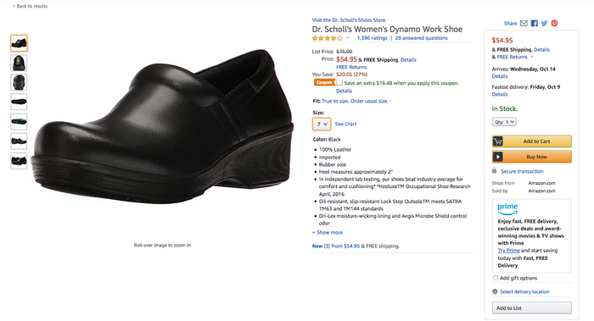Screen dimensions: 594x321
Task: Open the shoe size dropdown
Action: coord(322,124)
